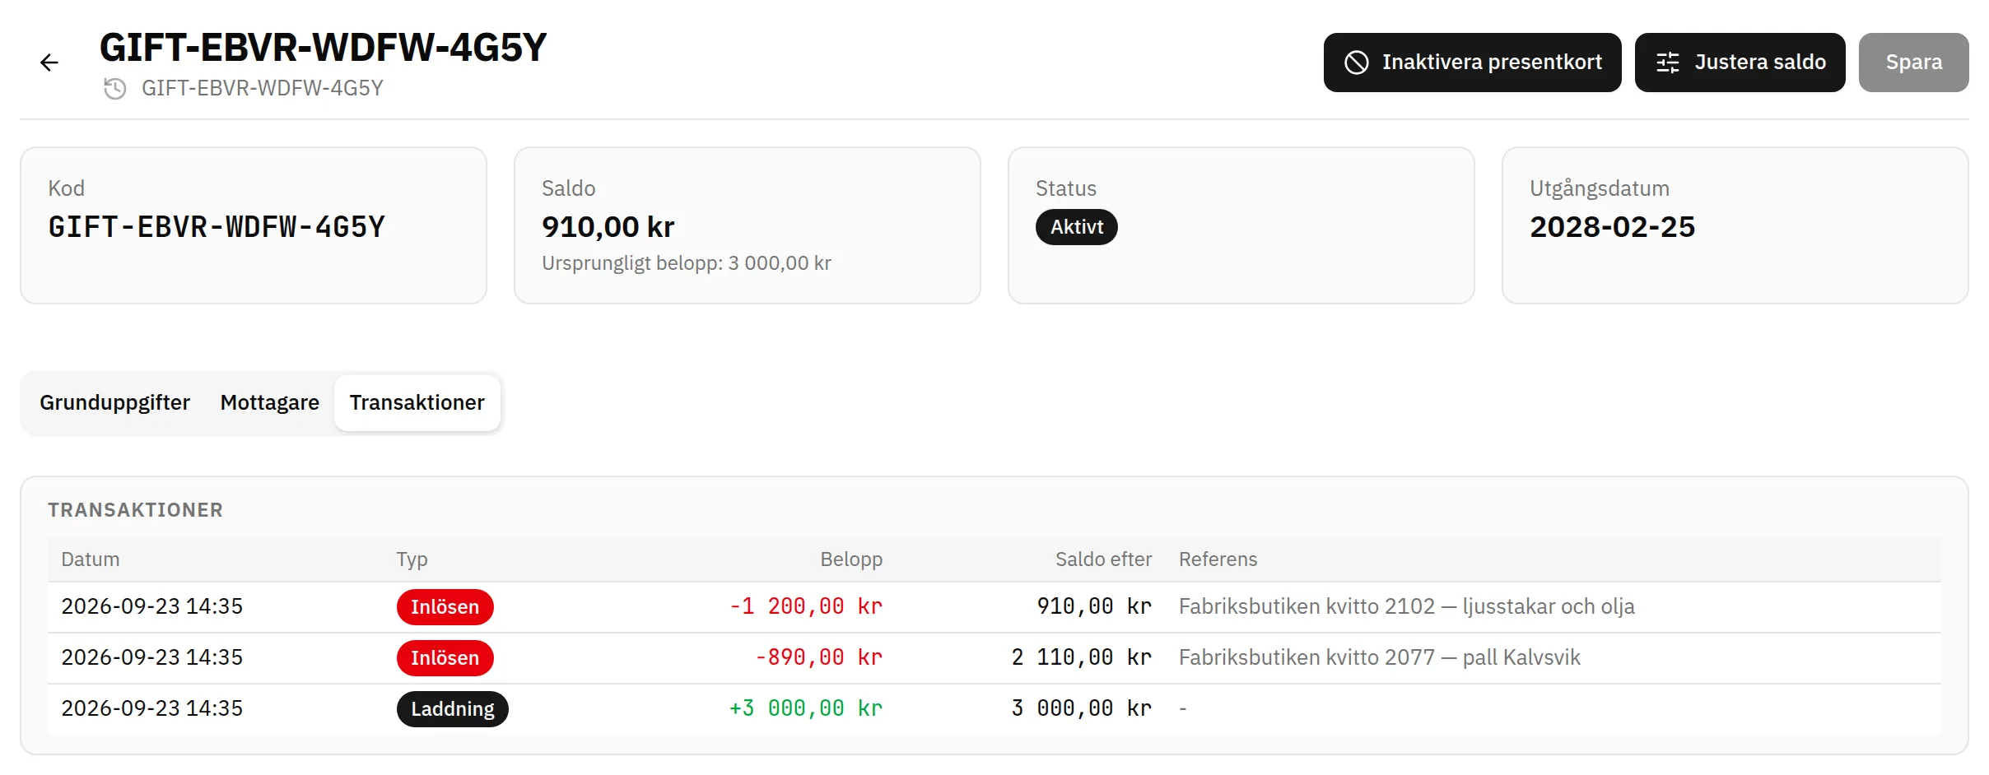Click reference Fabriksbutiken kvitto 2077 pall Kalvsvik

(1379, 657)
